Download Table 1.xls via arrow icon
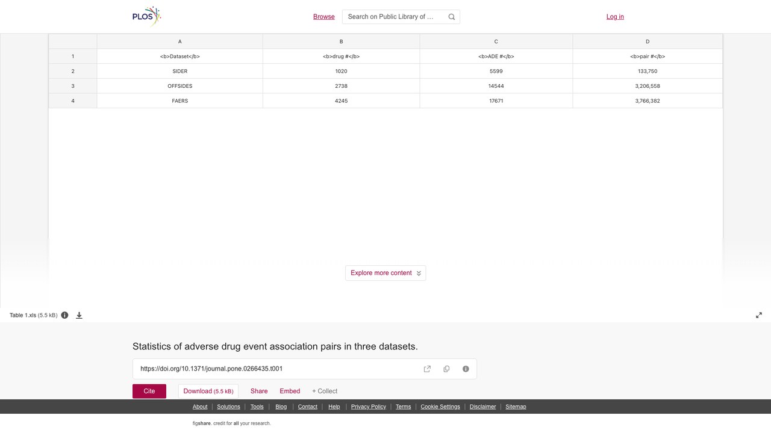Viewport: 771px width, 433px height. pyautogui.click(x=79, y=315)
